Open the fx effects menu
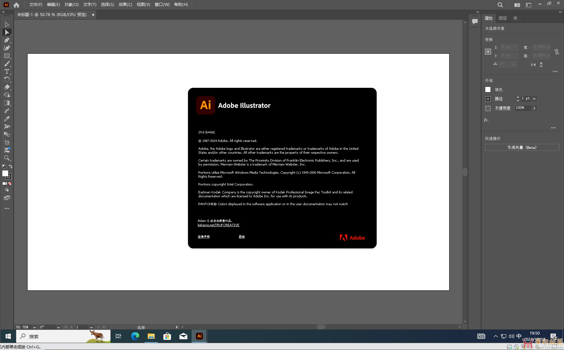This screenshot has width=564, height=350. 486,120
